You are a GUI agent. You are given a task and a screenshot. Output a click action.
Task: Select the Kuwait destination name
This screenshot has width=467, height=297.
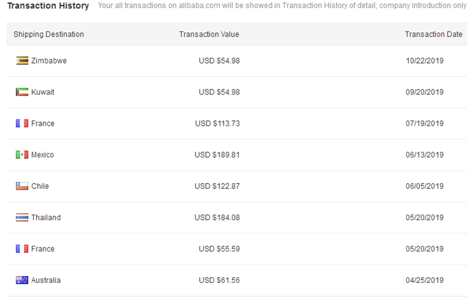click(43, 92)
